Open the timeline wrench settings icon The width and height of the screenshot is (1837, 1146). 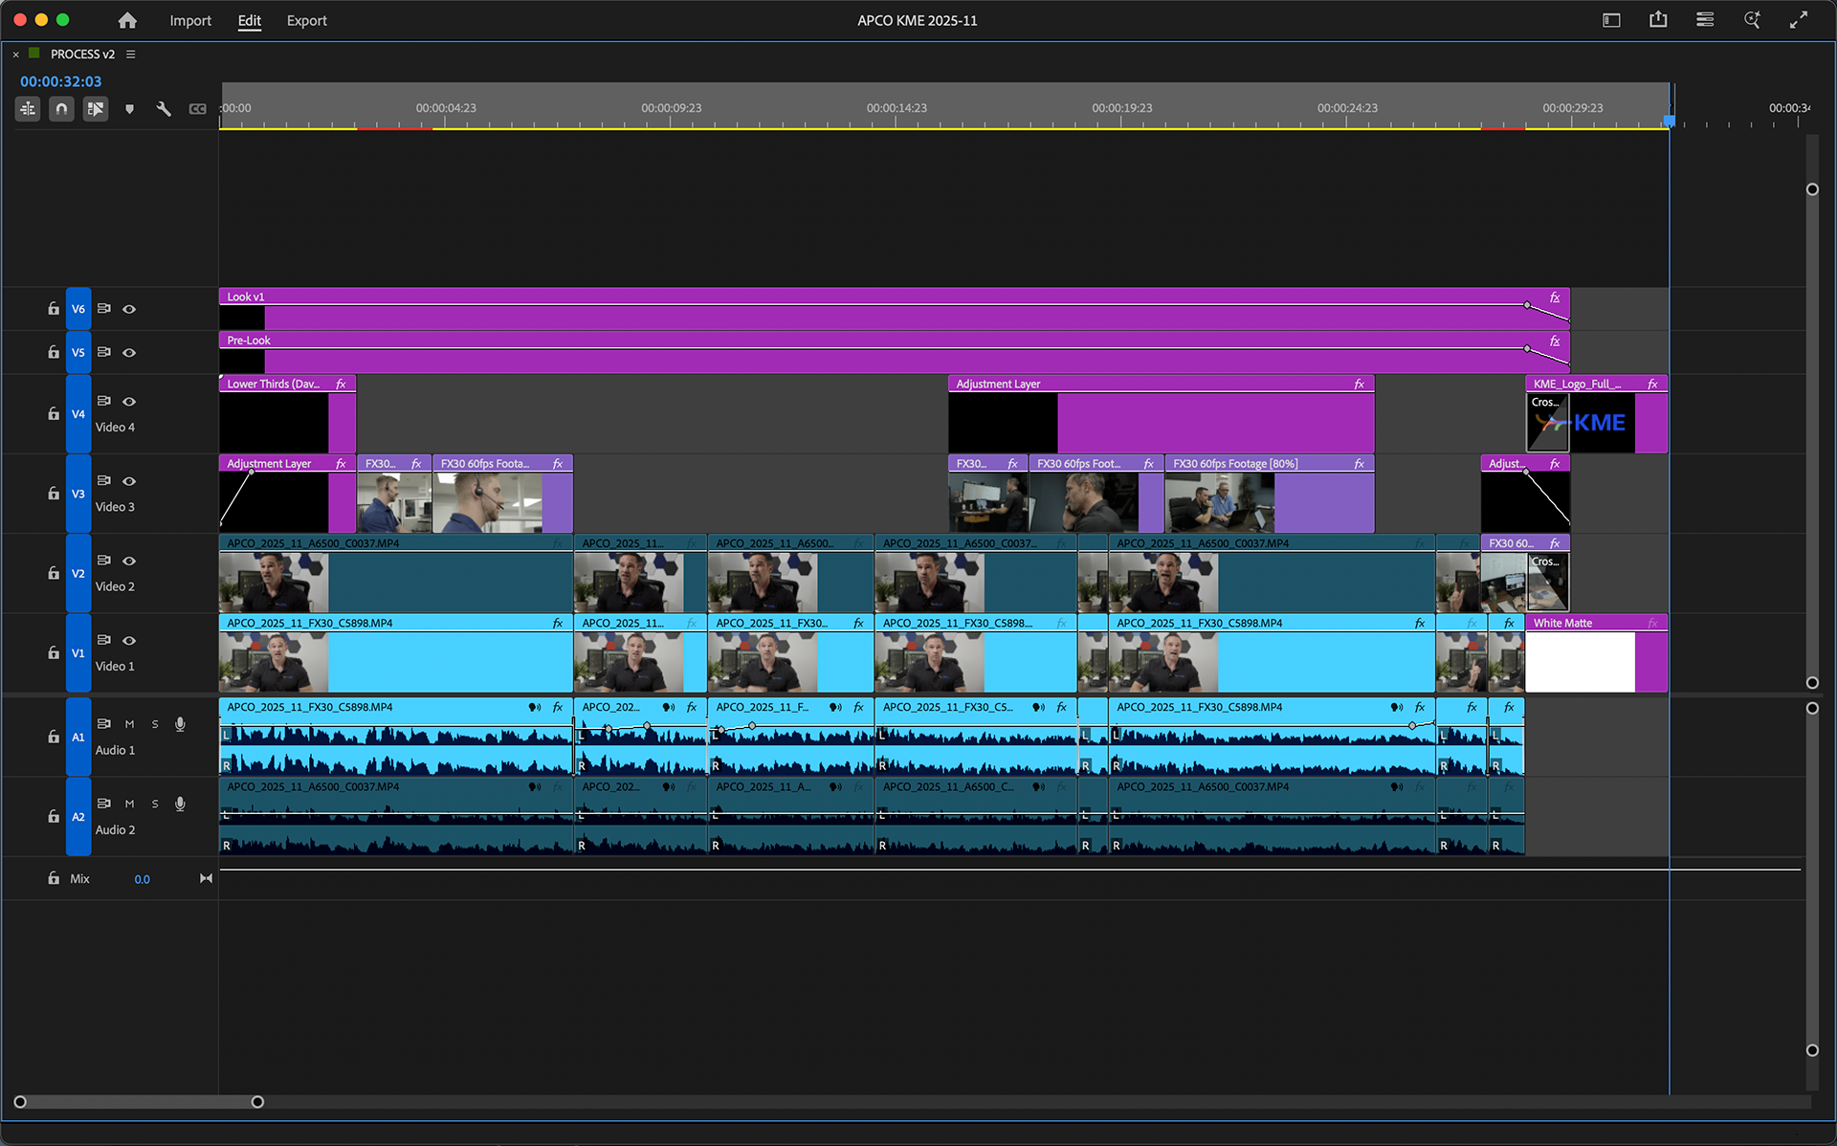coord(164,108)
